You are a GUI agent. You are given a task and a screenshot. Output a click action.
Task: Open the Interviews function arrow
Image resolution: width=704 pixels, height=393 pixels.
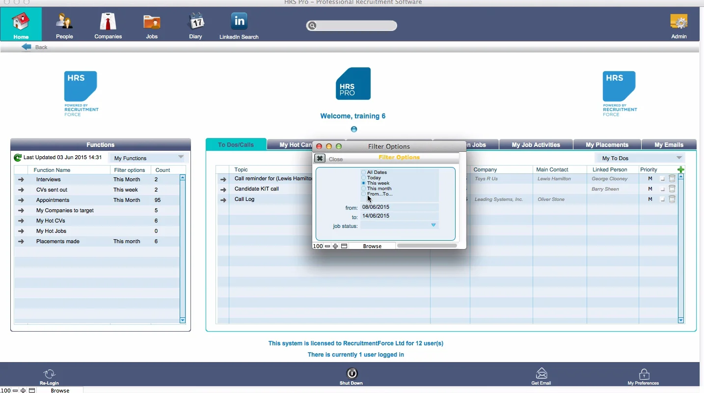coord(21,179)
